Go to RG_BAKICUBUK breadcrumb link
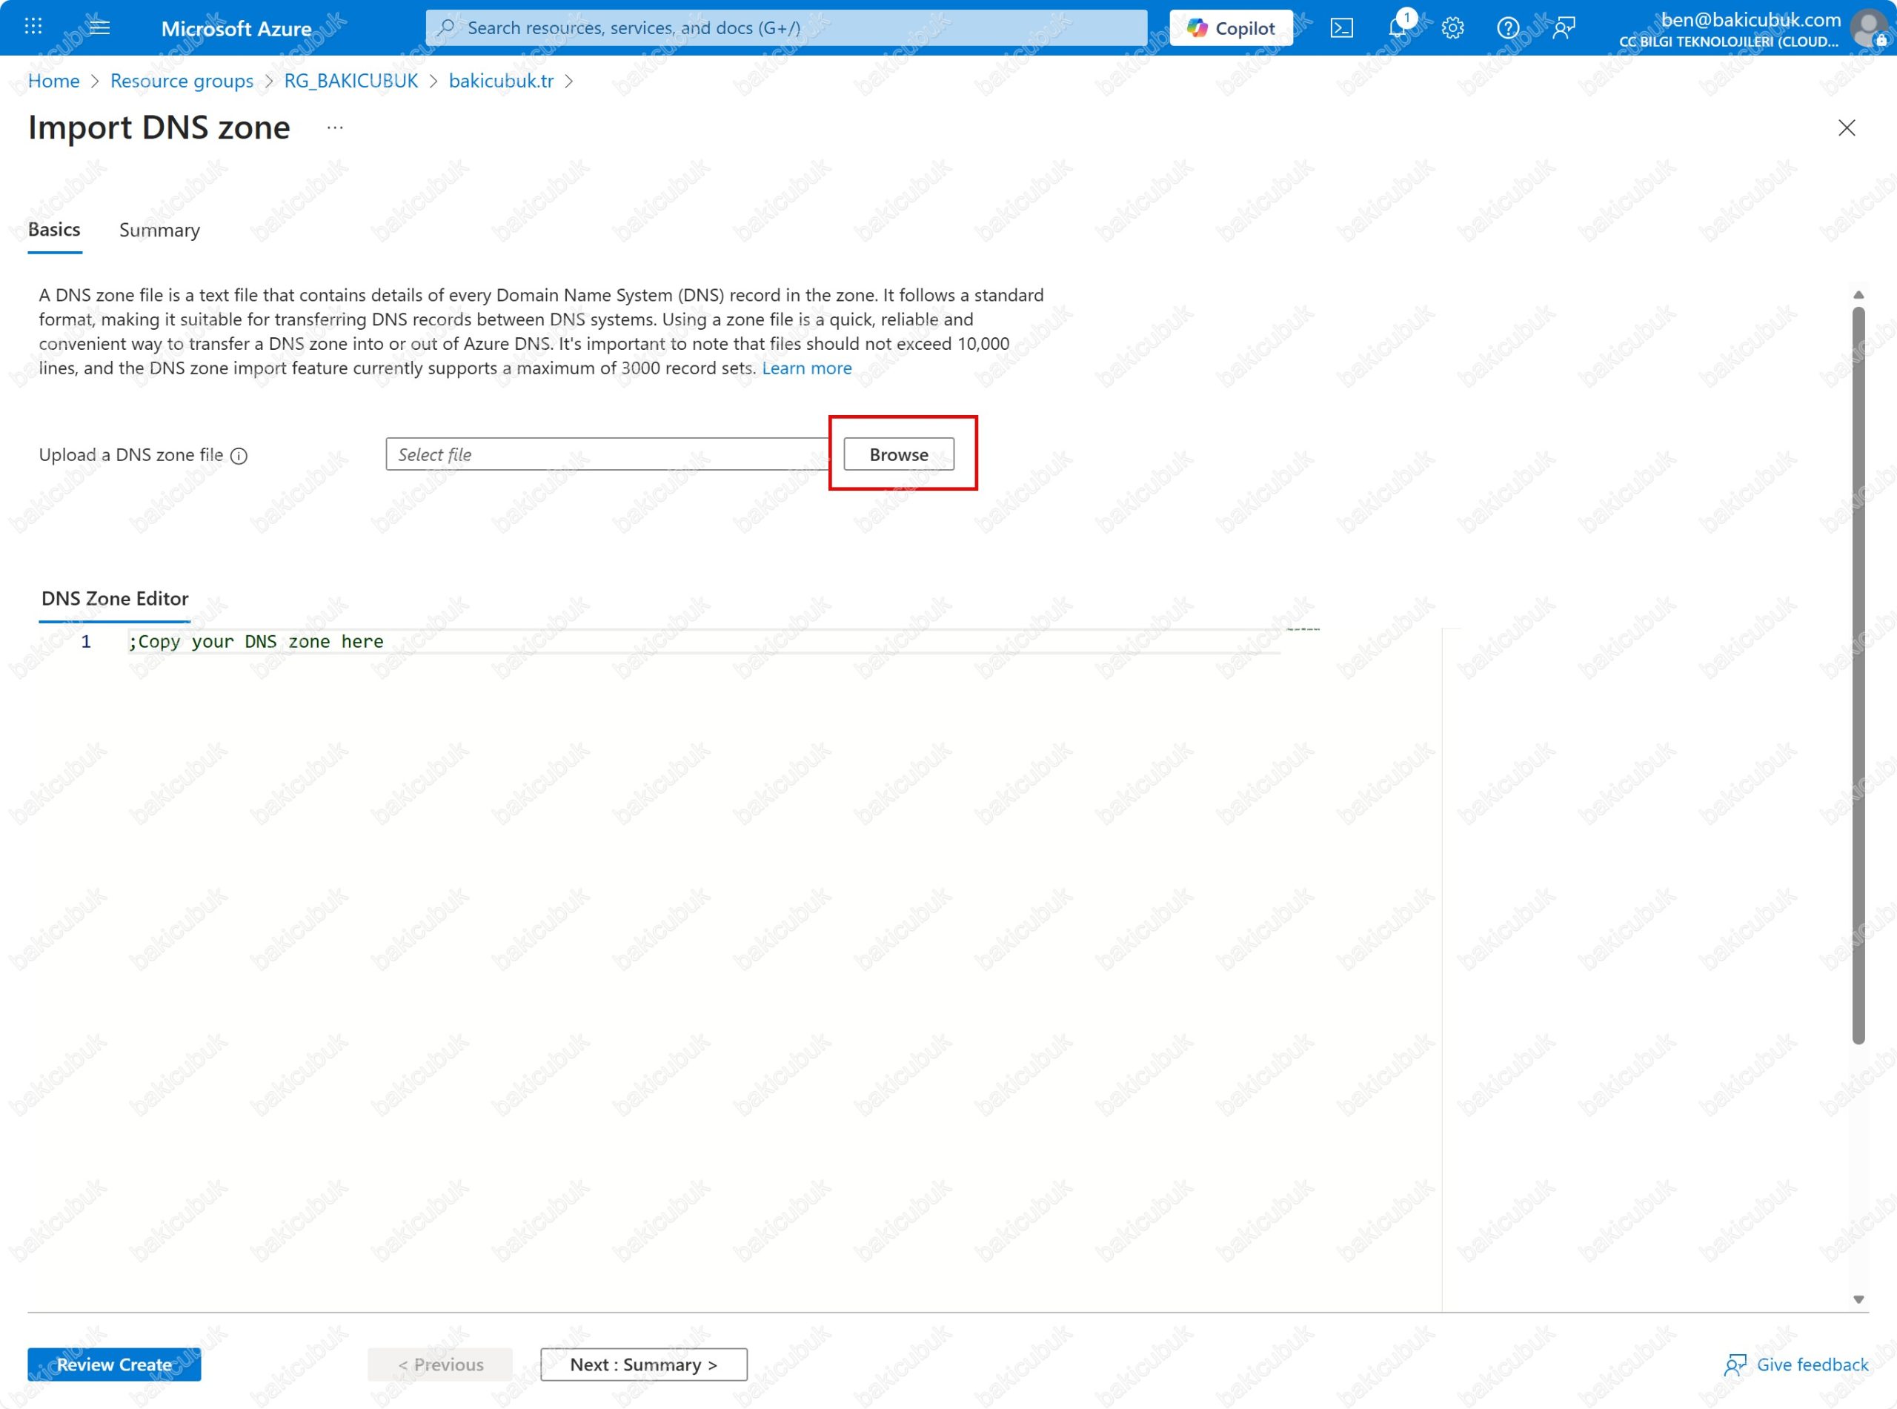The image size is (1897, 1409). (351, 81)
